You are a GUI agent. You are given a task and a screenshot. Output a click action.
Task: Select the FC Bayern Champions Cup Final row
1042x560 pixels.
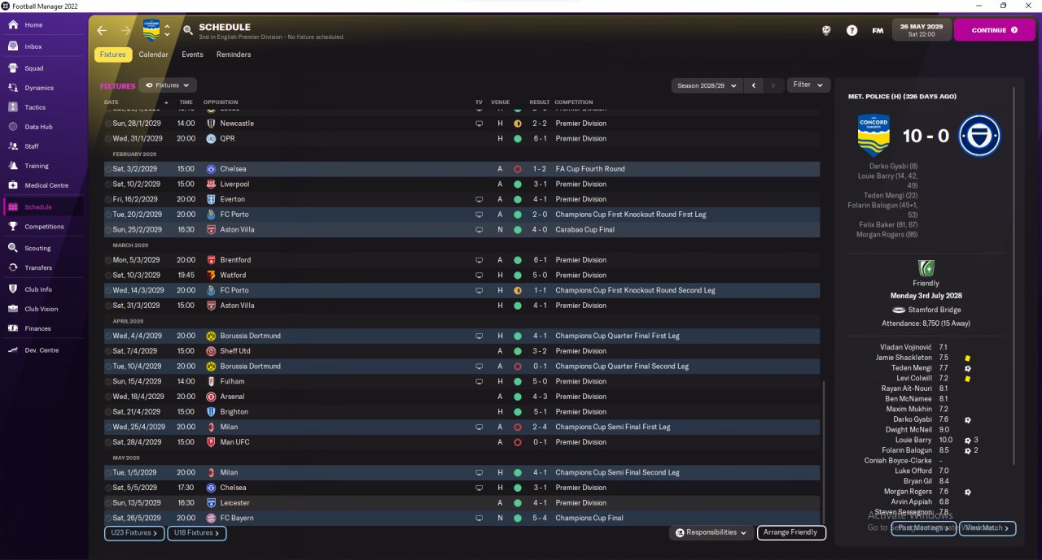point(462,518)
